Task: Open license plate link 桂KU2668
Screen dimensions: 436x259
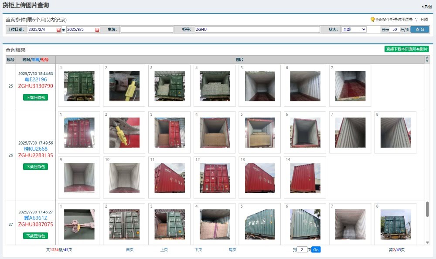Action: click(36, 149)
